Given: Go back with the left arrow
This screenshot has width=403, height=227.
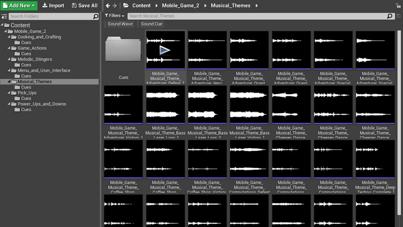Looking at the screenshot, I should (x=108, y=6).
